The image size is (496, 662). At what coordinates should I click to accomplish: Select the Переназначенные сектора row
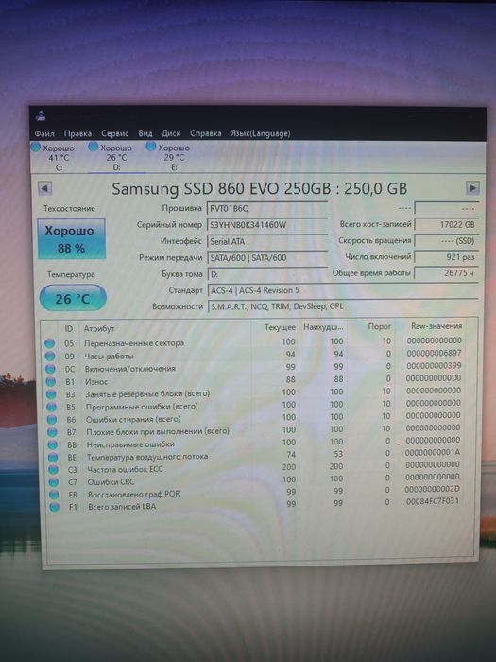point(254,342)
